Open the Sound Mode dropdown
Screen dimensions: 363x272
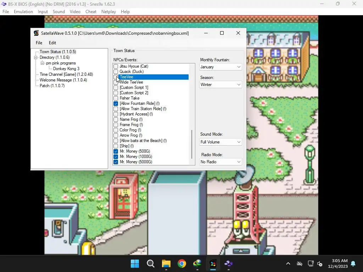coord(220,142)
